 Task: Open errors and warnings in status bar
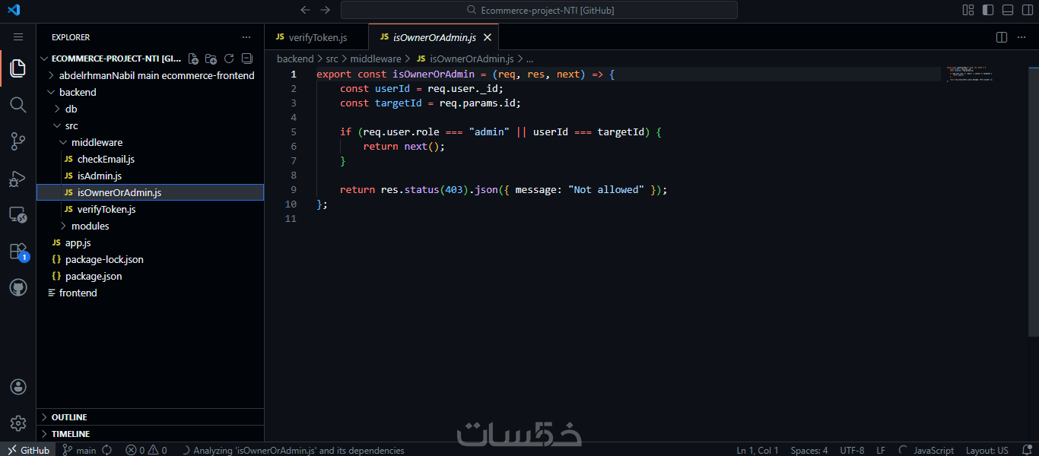coord(146,450)
